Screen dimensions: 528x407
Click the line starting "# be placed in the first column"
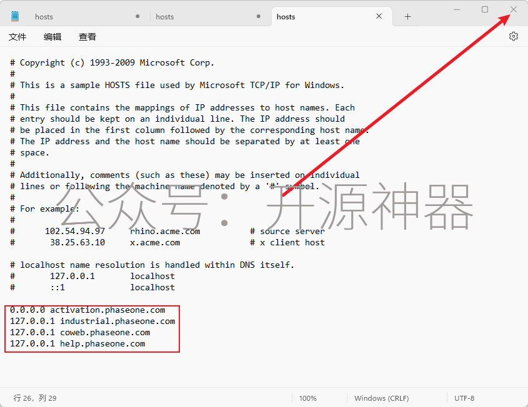[x=189, y=130]
